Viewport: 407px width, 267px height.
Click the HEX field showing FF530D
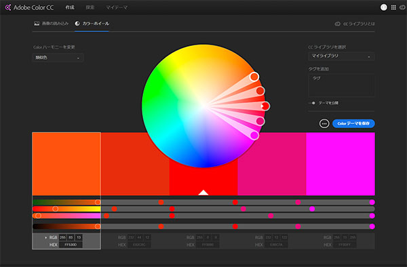(x=71, y=245)
